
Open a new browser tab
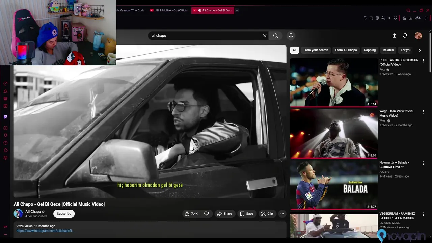click(237, 10)
